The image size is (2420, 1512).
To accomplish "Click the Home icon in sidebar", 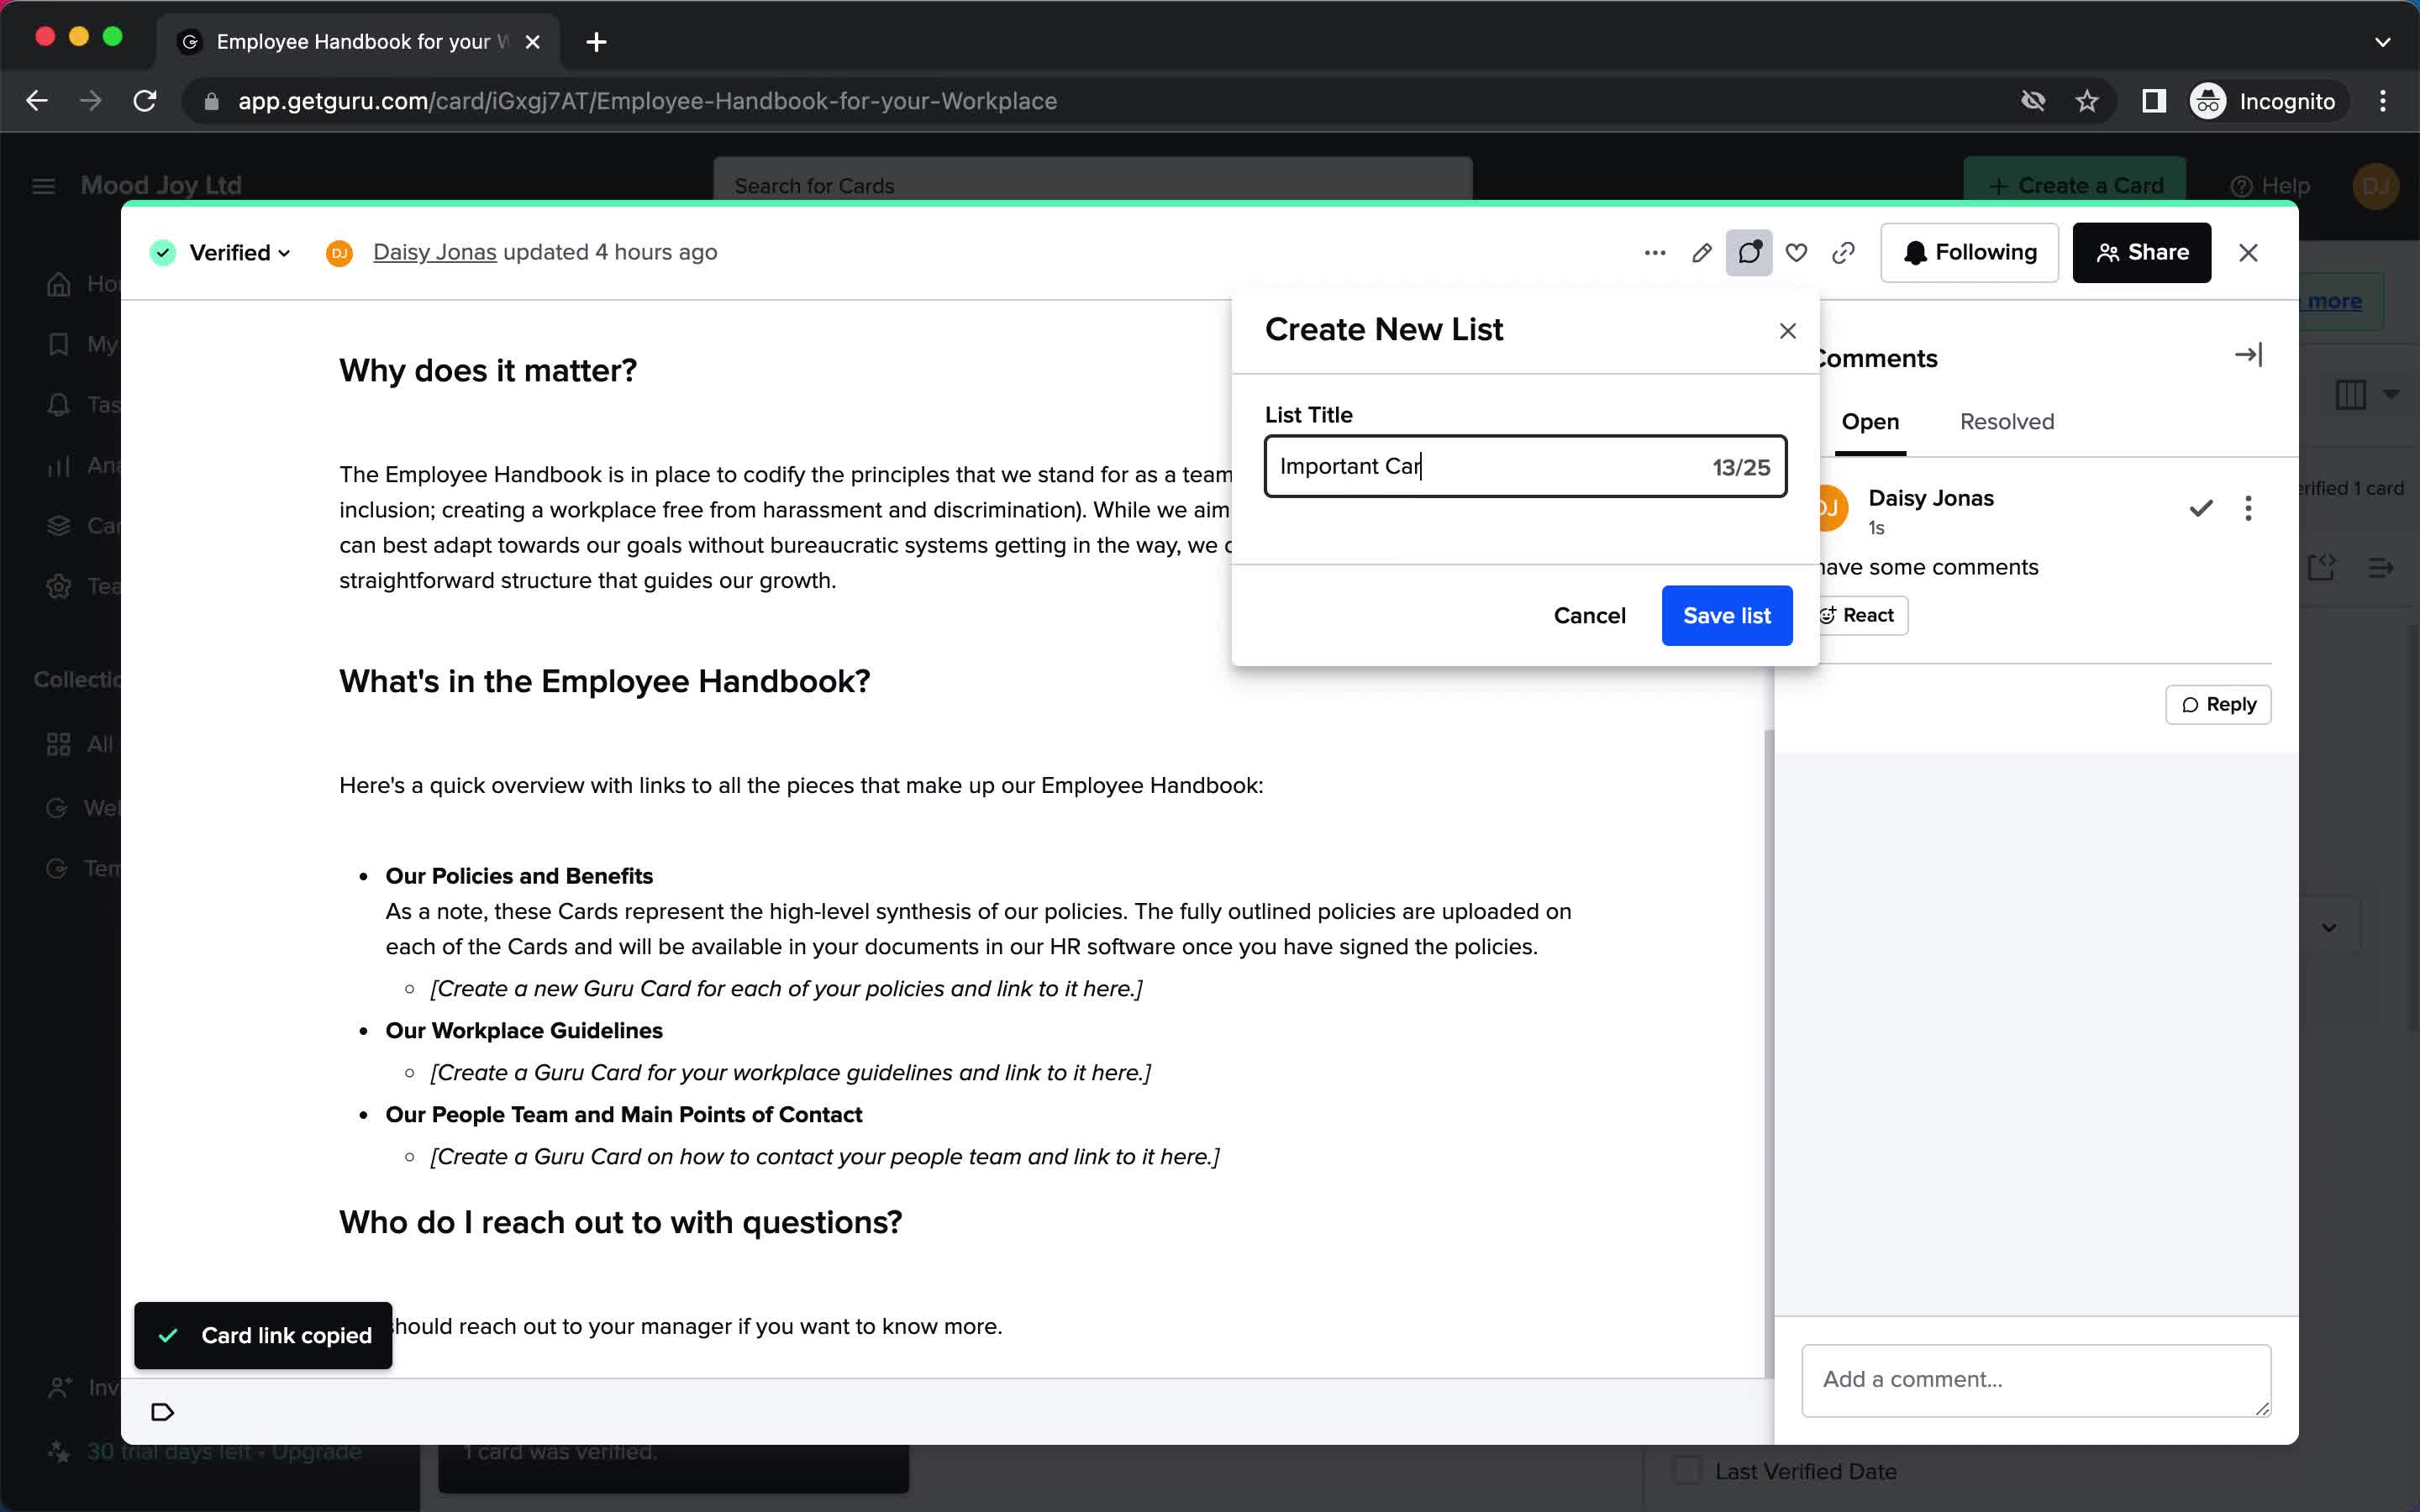I will coord(59,285).
